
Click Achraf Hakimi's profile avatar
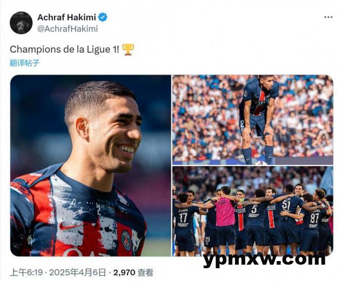21,22
